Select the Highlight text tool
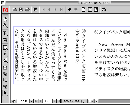 click(5, 60)
